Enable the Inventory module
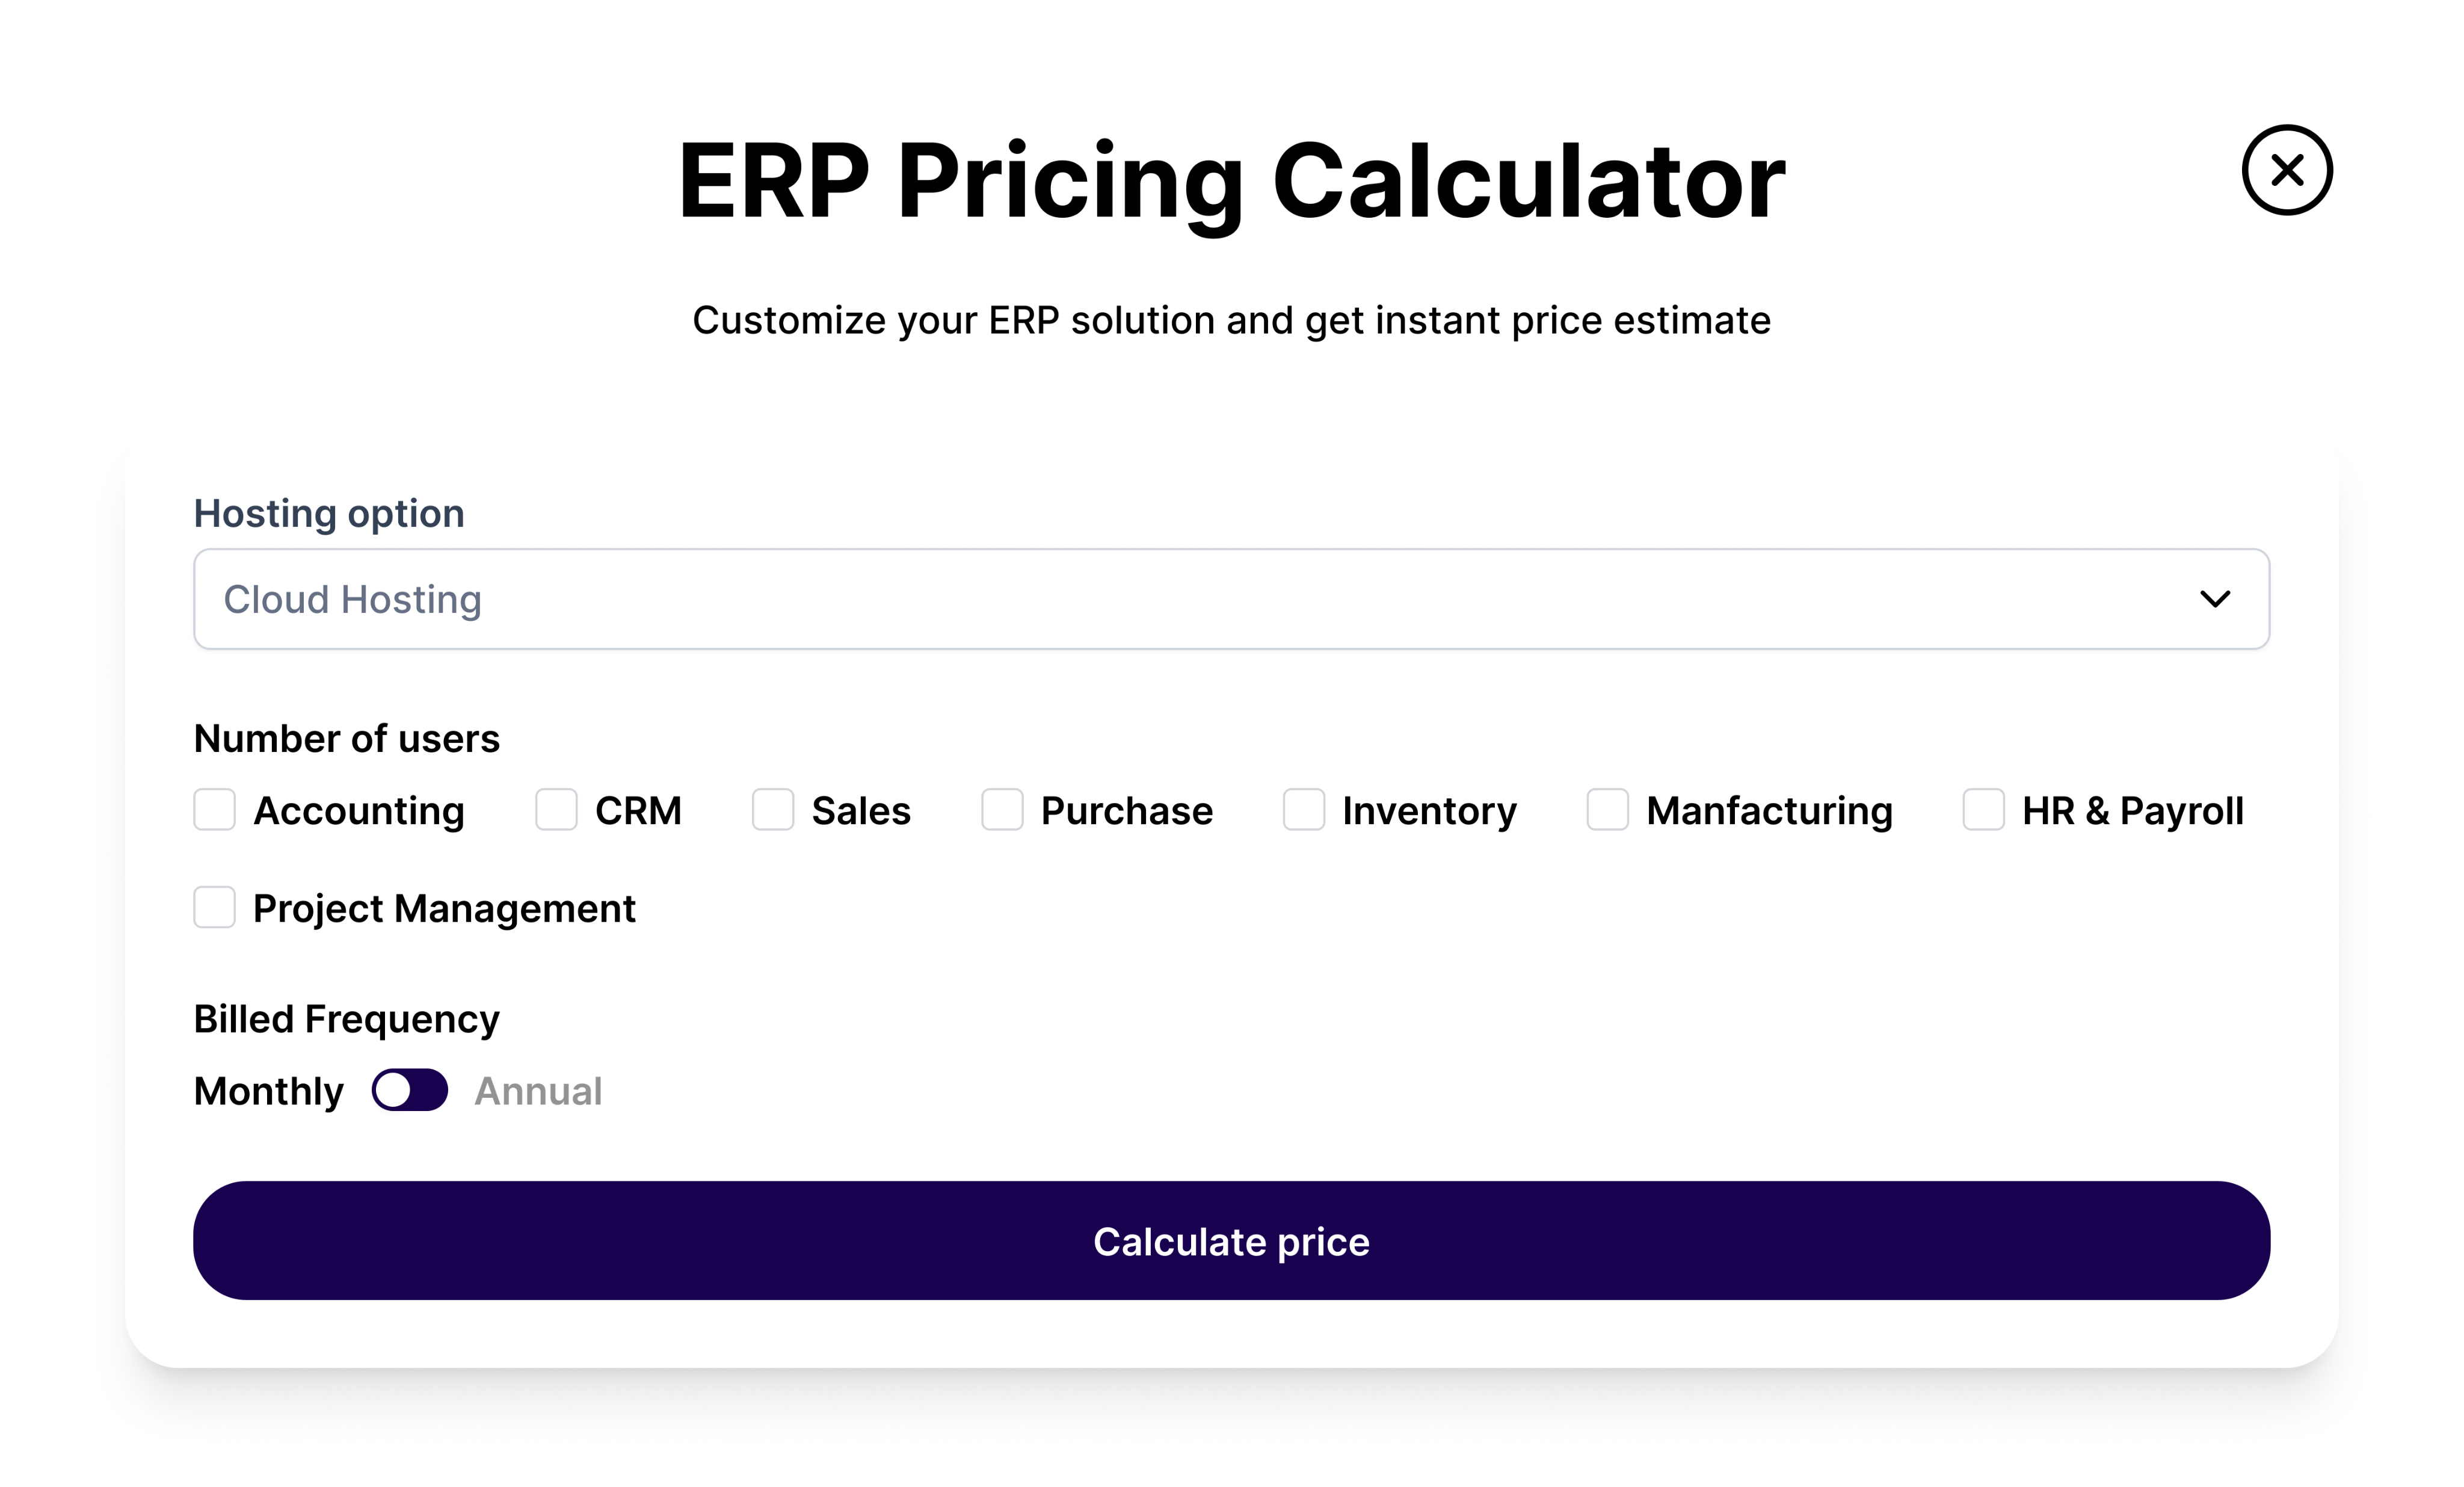 click(x=1304, y=810)
